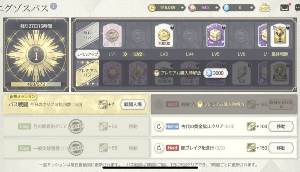300x172 pixels.
Task: Refresh the Normal golden mine mission
Action: pos(159,126)
